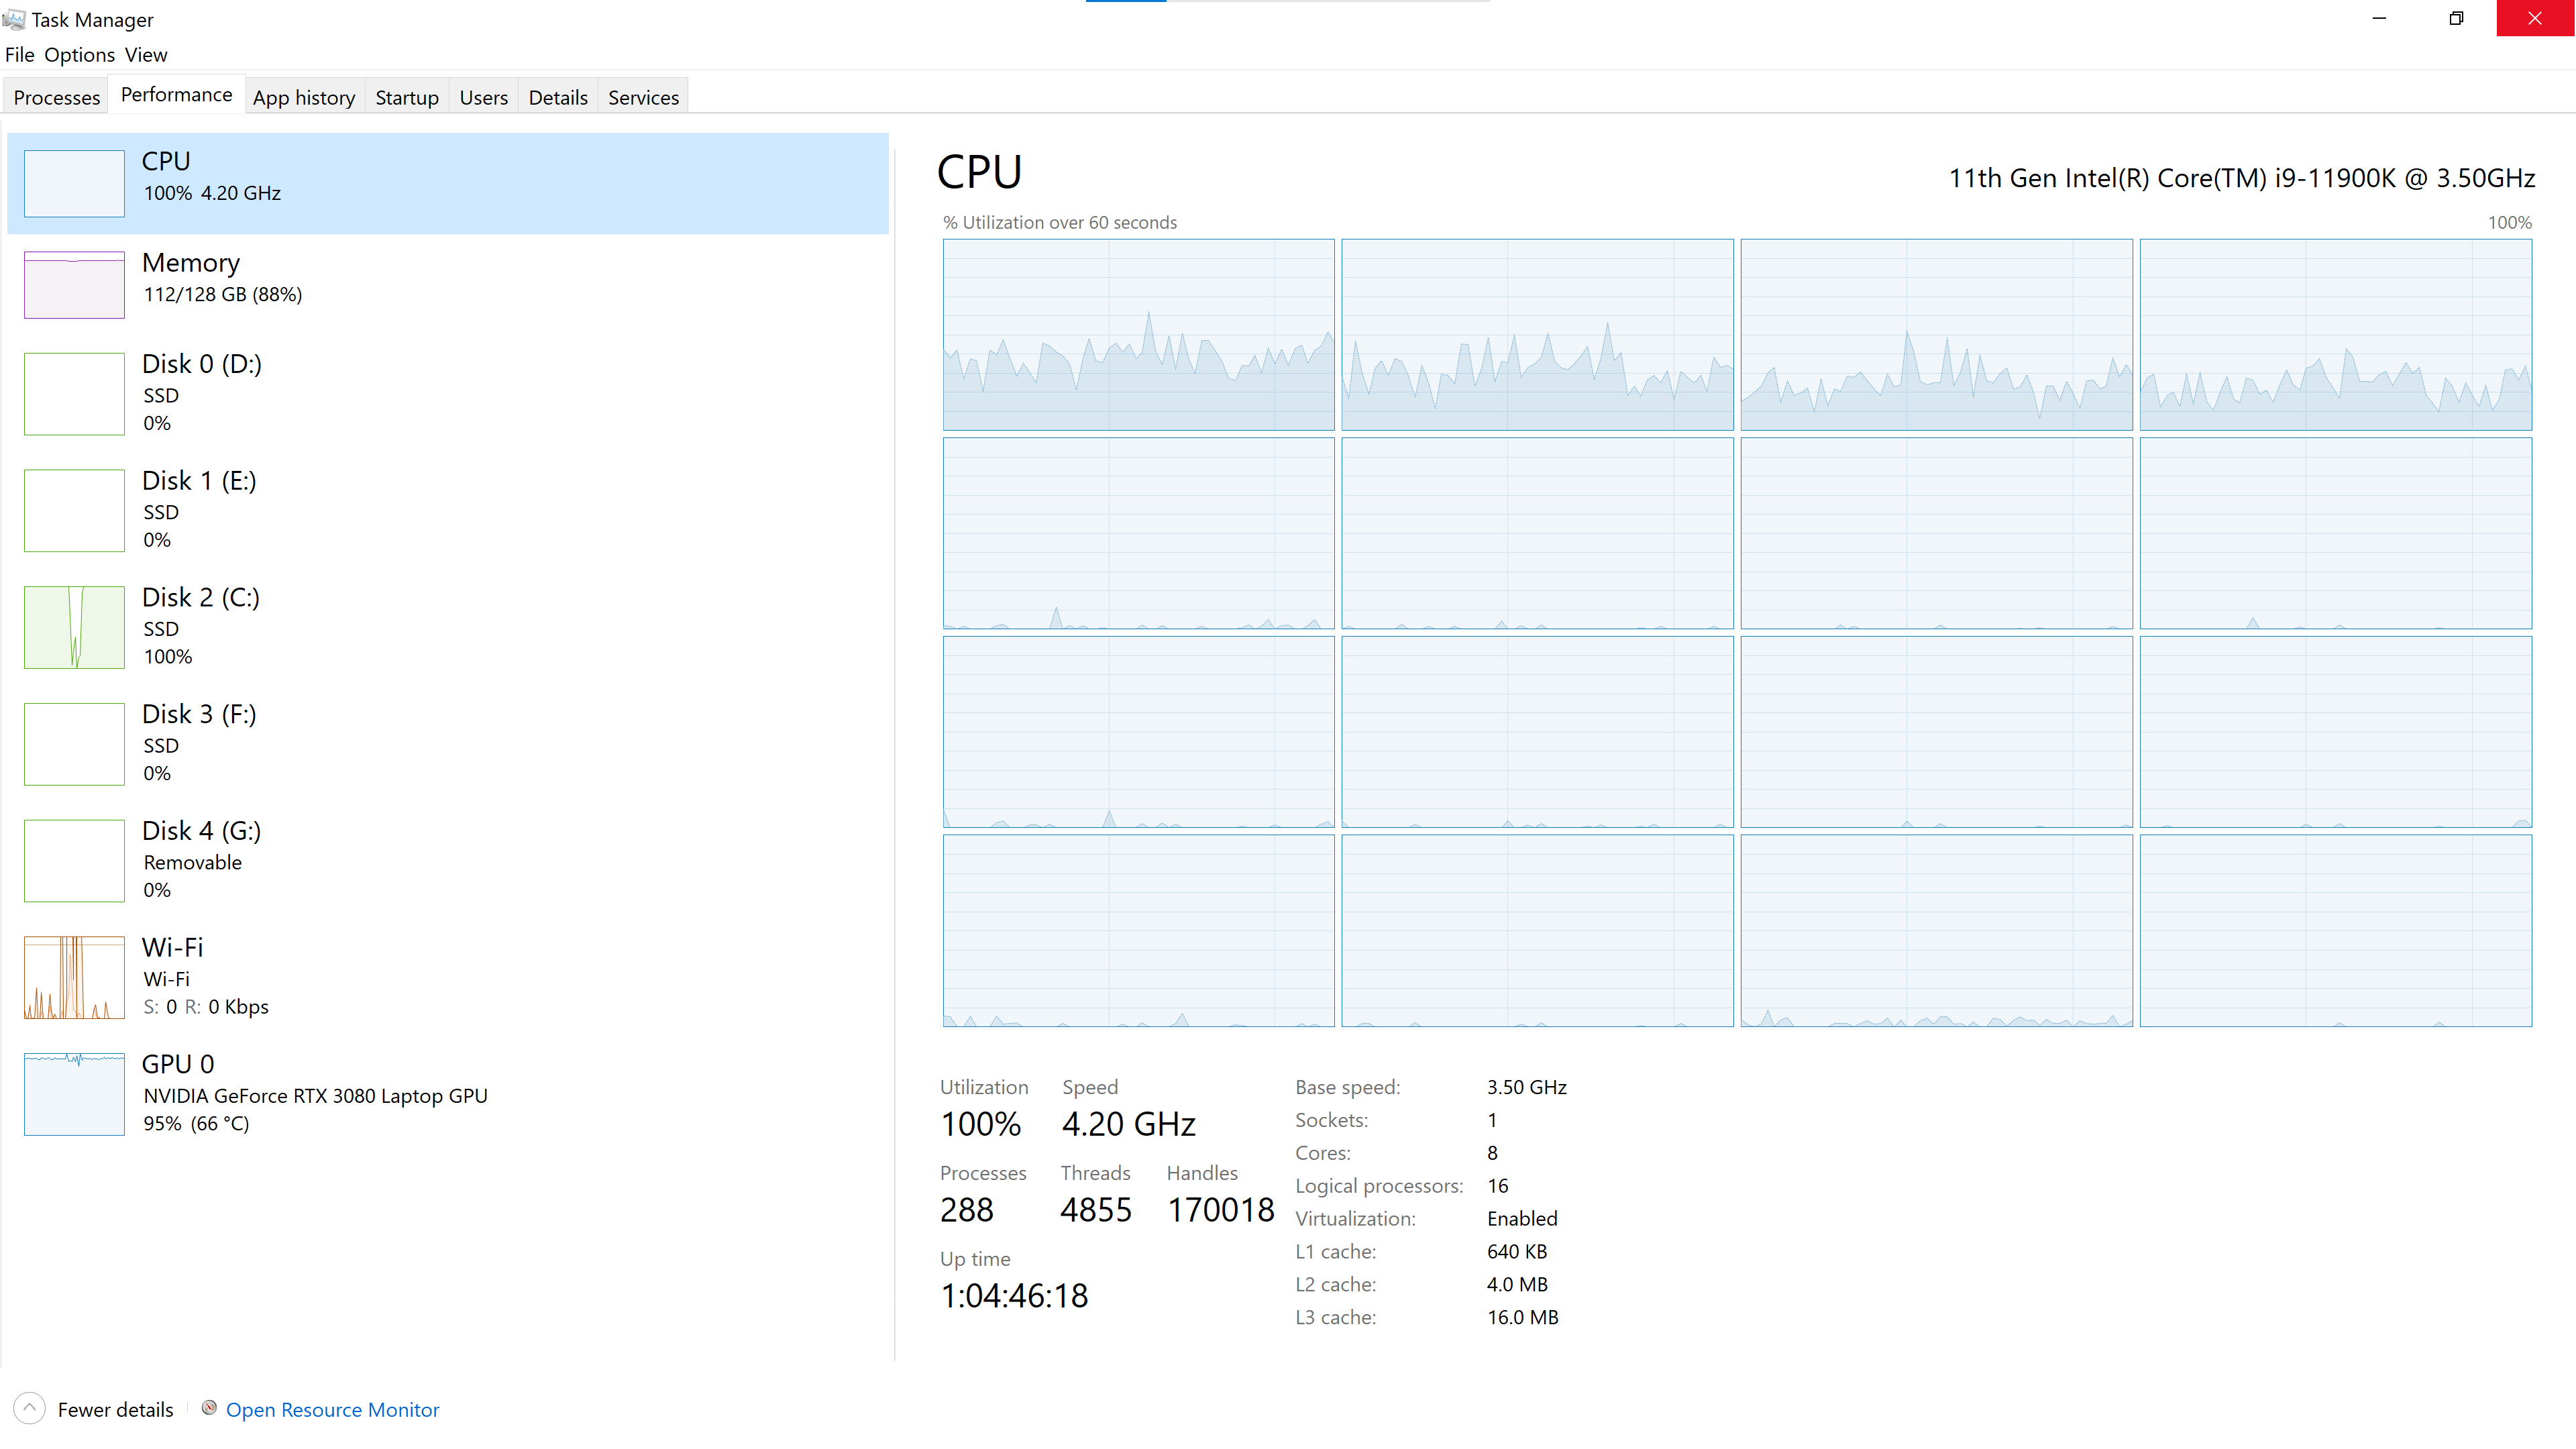Select the Performance tab
Viewport: 2576px width, 1449px height.
click(176, 95)
